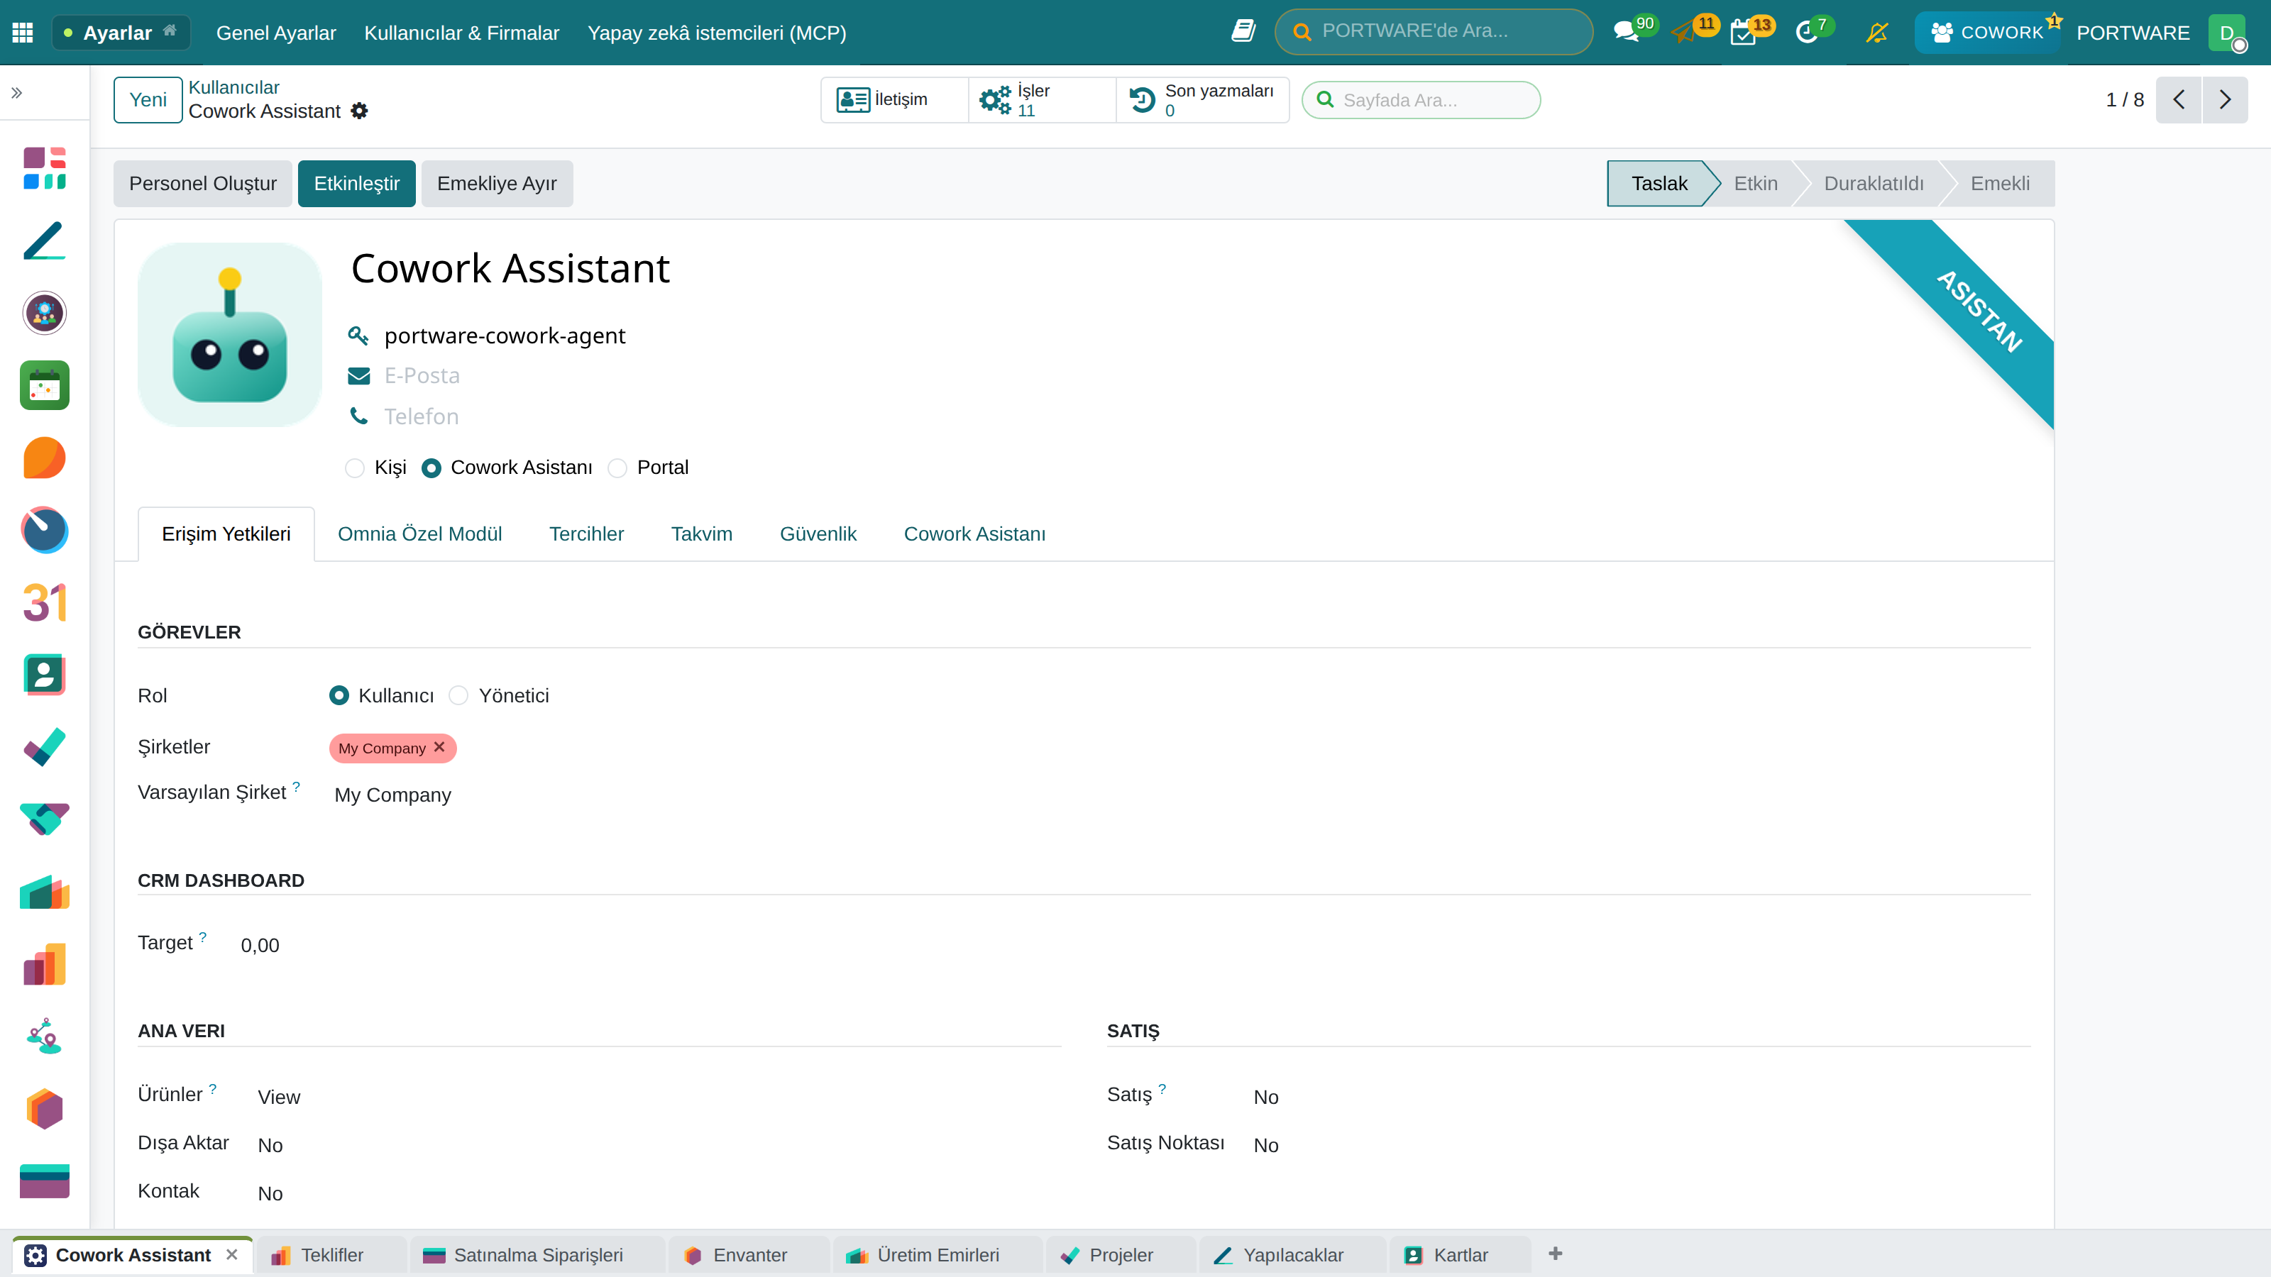Screen dimensions: 2271x1277
Task: Open the dashboard tiles app in sidebar
Action: pos(44,168)
